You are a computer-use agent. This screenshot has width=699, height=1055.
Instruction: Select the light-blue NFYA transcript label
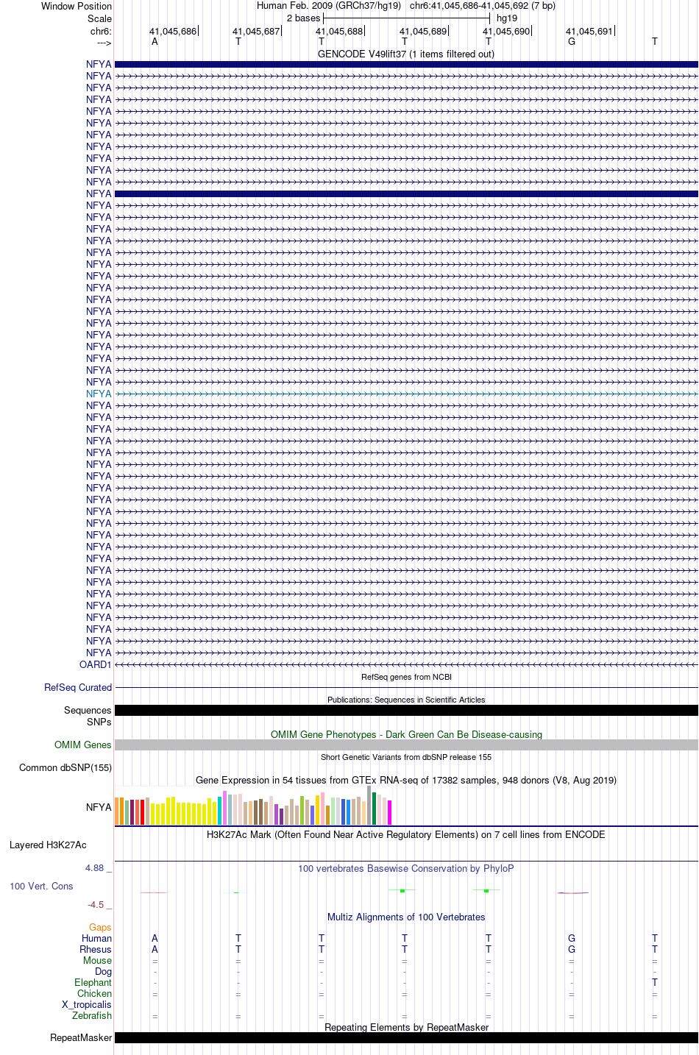99,394
